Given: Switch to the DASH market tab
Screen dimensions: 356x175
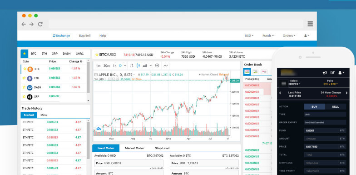Looking at the screenshot, I should (x=66, y=54).
